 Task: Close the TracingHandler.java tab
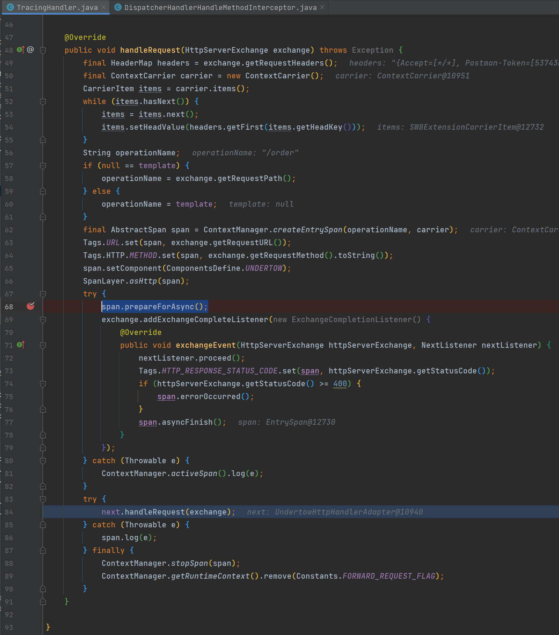pos(103,7)
